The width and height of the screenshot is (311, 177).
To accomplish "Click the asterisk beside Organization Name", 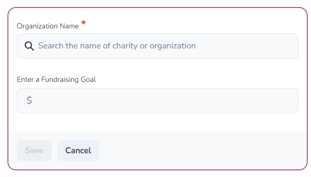I will click(83, 23).
